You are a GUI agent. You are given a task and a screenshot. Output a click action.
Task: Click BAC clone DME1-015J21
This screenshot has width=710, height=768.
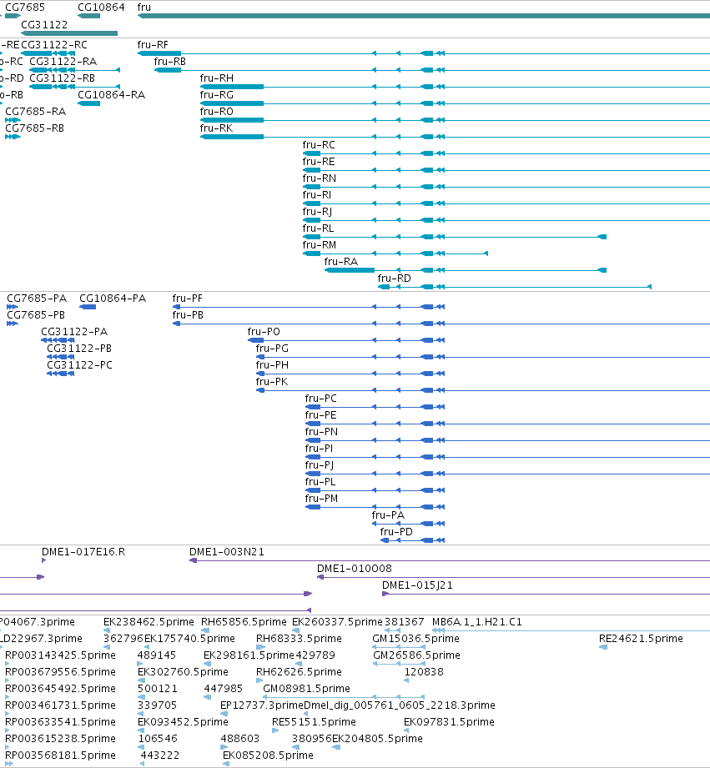coord(417,585)
